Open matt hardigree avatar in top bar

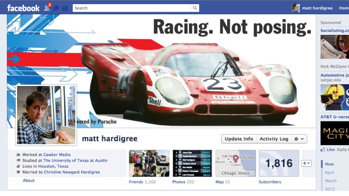[296, 8]
